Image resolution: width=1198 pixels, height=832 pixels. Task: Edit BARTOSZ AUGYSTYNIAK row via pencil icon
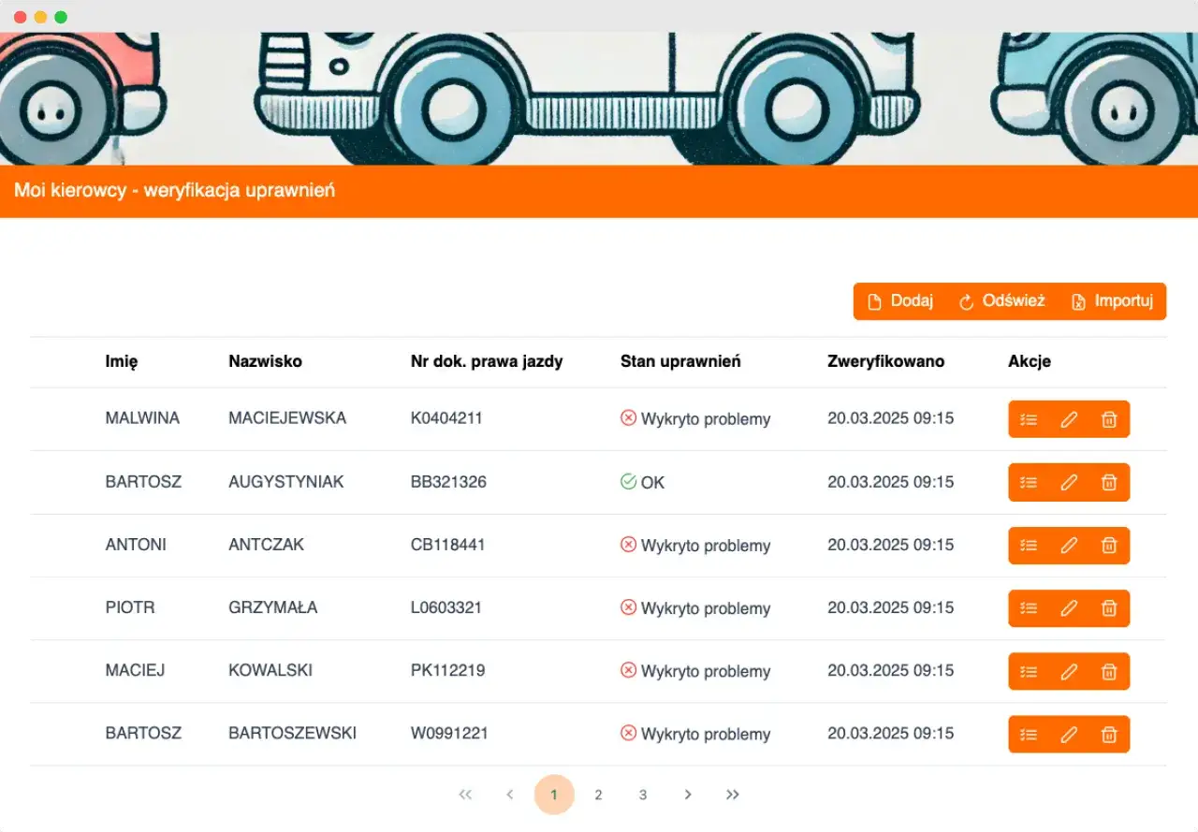click(x=1069, y=482)
